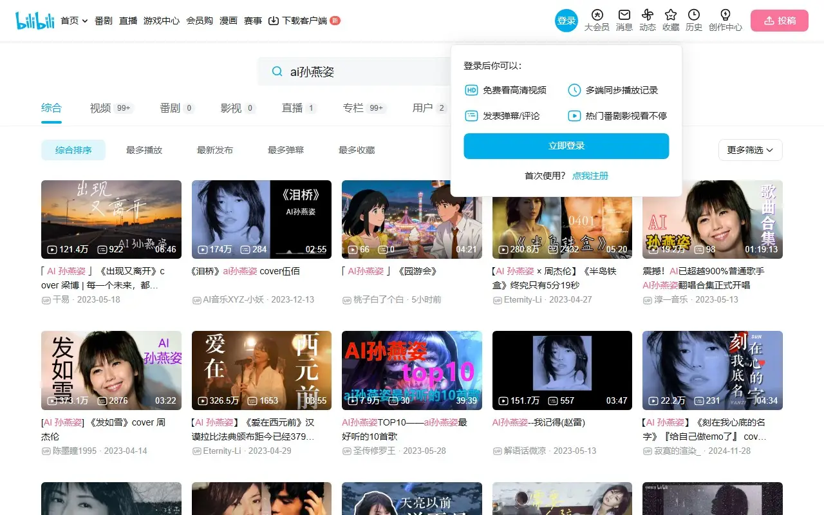
Task: Open the 《泪桥》 AI孙燕姿 video thumbnail
Action: (261, 219)
